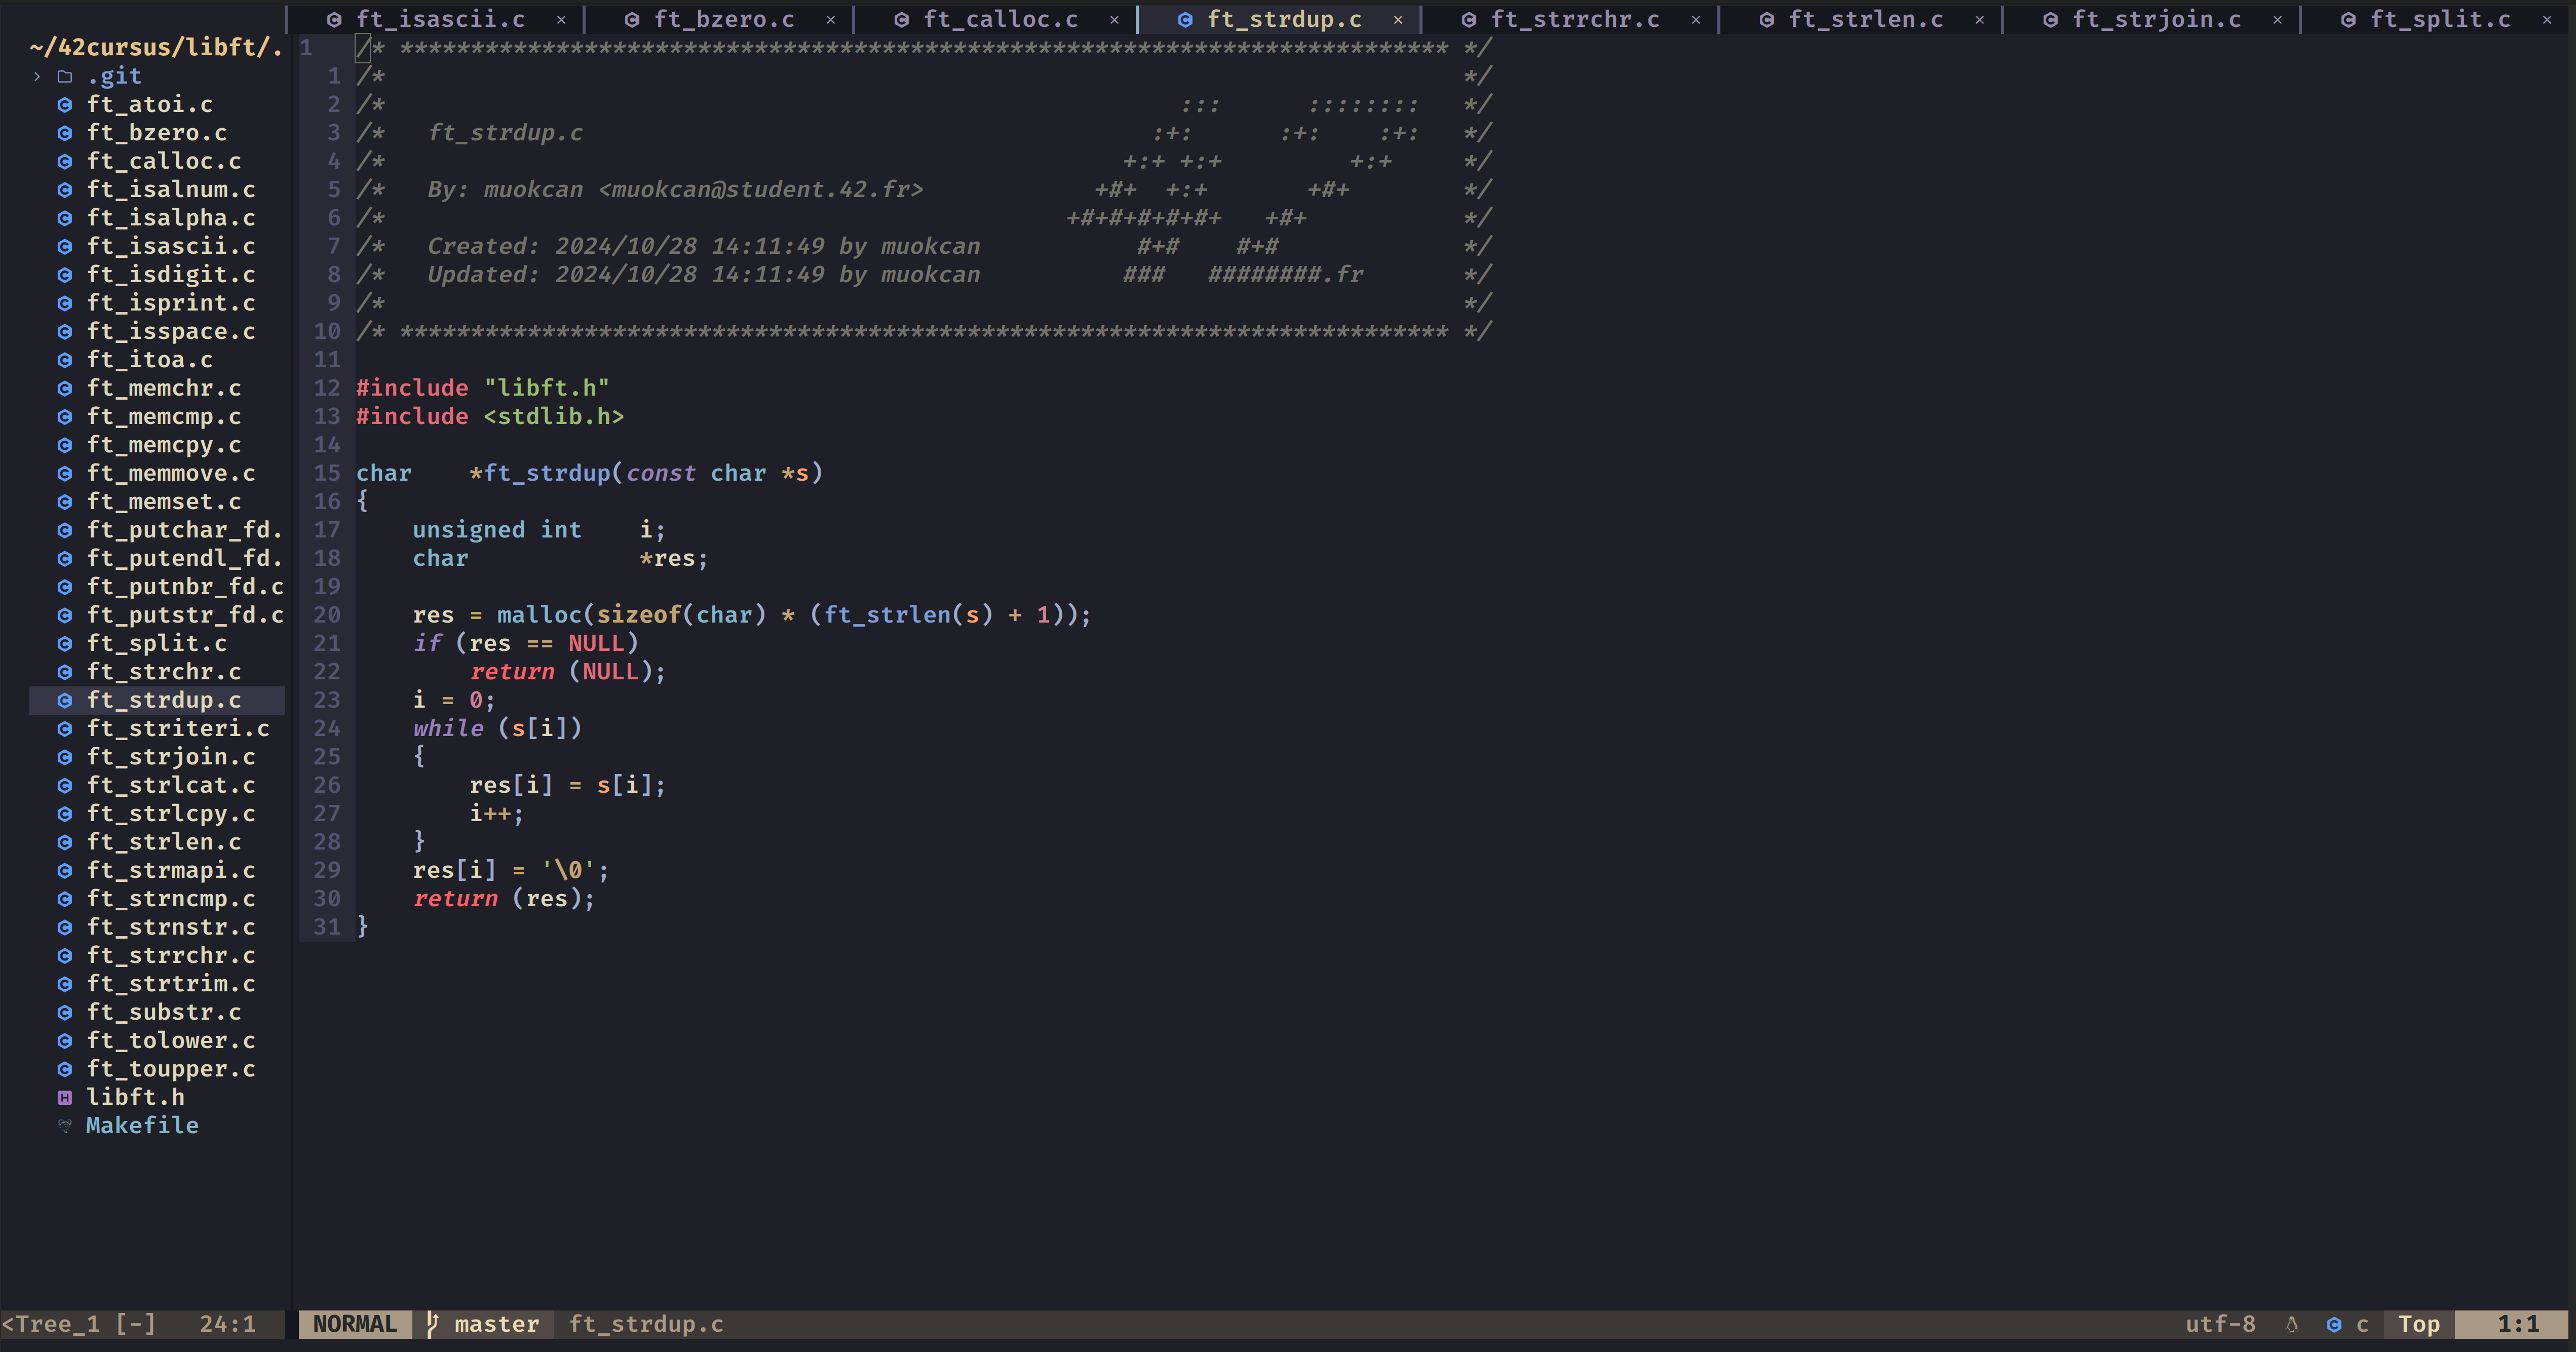Viewport: 2576px width, 1352px height.
Task: Click the file icon beside ft_itoa.c
Action: coord(65,360)
